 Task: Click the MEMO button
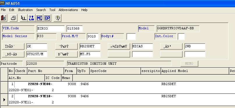189,64
